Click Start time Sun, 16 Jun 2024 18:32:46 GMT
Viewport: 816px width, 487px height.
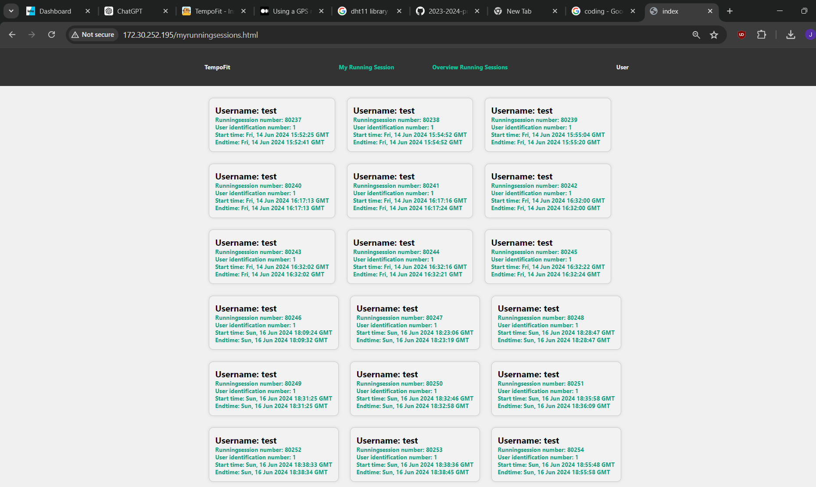click(415, 398)
